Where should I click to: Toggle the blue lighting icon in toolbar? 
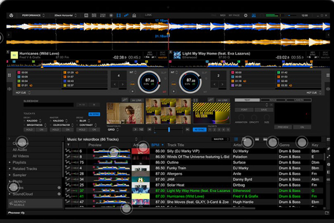[126, 15]
